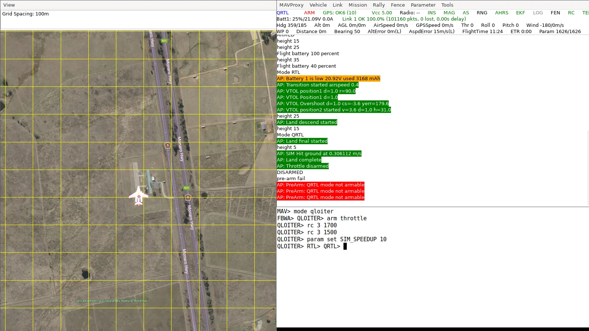Open the Parameter menu
Viewport: 589px width, 331px height.
423,5
